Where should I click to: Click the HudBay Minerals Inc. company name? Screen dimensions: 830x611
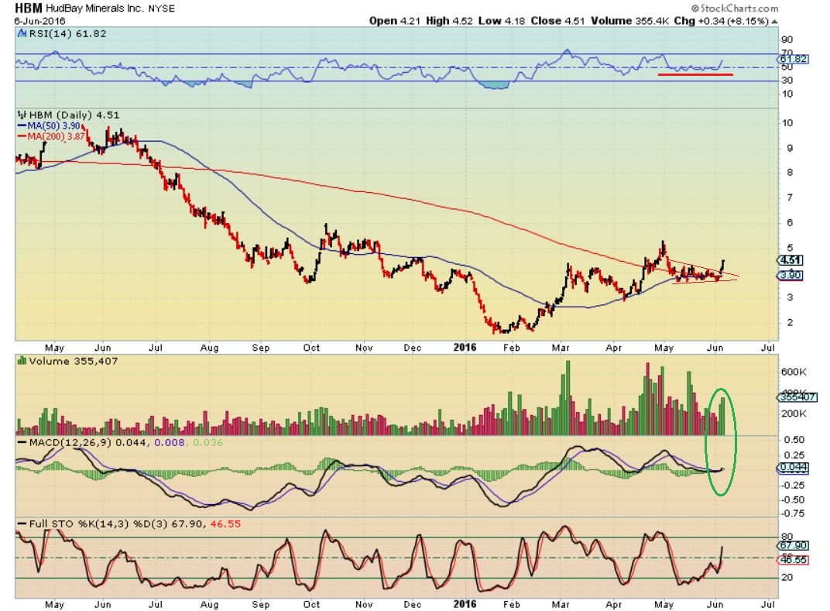(x=94, y=9)
